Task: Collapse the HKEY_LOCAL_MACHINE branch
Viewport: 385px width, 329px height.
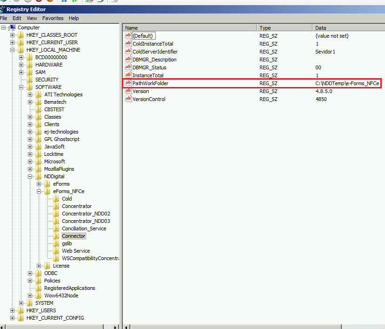Action: 13,50
